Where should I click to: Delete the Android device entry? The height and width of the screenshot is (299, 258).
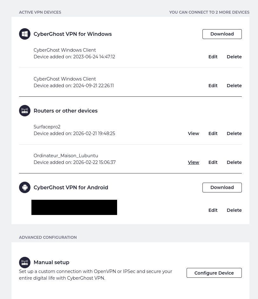click(x=234, y=210)
